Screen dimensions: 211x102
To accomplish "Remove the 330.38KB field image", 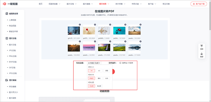I will pyautogui.click(x=140, y=25).
